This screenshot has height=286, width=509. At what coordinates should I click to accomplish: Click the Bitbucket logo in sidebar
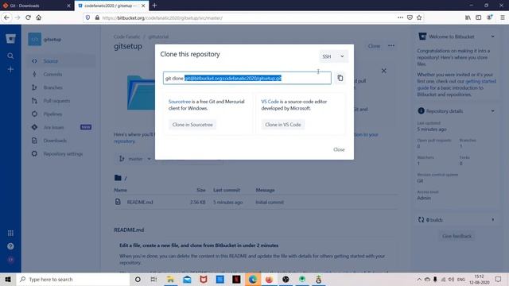tap(10, 39)
